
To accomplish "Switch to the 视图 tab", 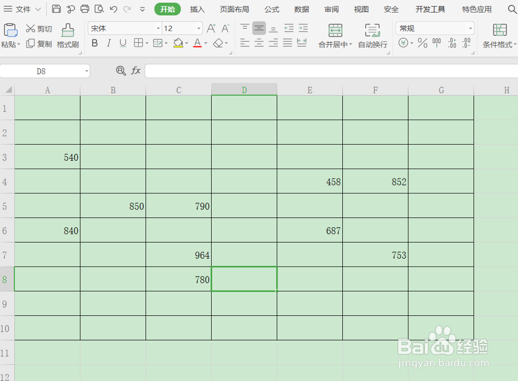I will tap(361, 9).
